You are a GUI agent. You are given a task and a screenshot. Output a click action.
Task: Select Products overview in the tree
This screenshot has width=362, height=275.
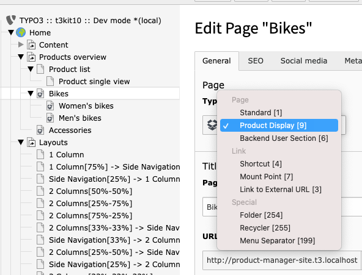point(73,57)
